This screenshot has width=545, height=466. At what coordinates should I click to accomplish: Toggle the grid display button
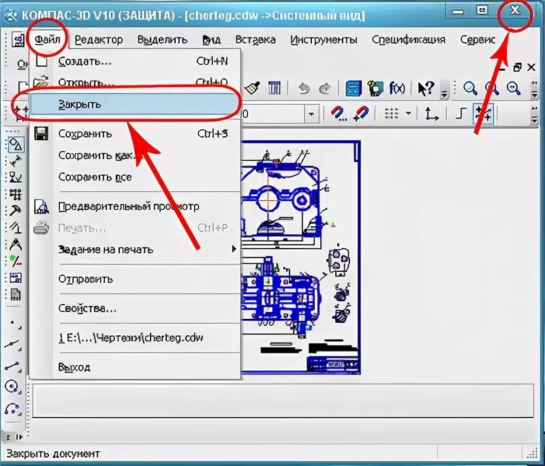(392, 113)
